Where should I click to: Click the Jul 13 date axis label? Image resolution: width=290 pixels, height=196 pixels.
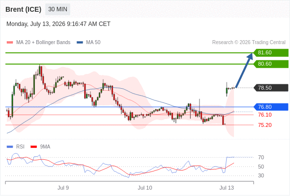(x=227, y=188)
